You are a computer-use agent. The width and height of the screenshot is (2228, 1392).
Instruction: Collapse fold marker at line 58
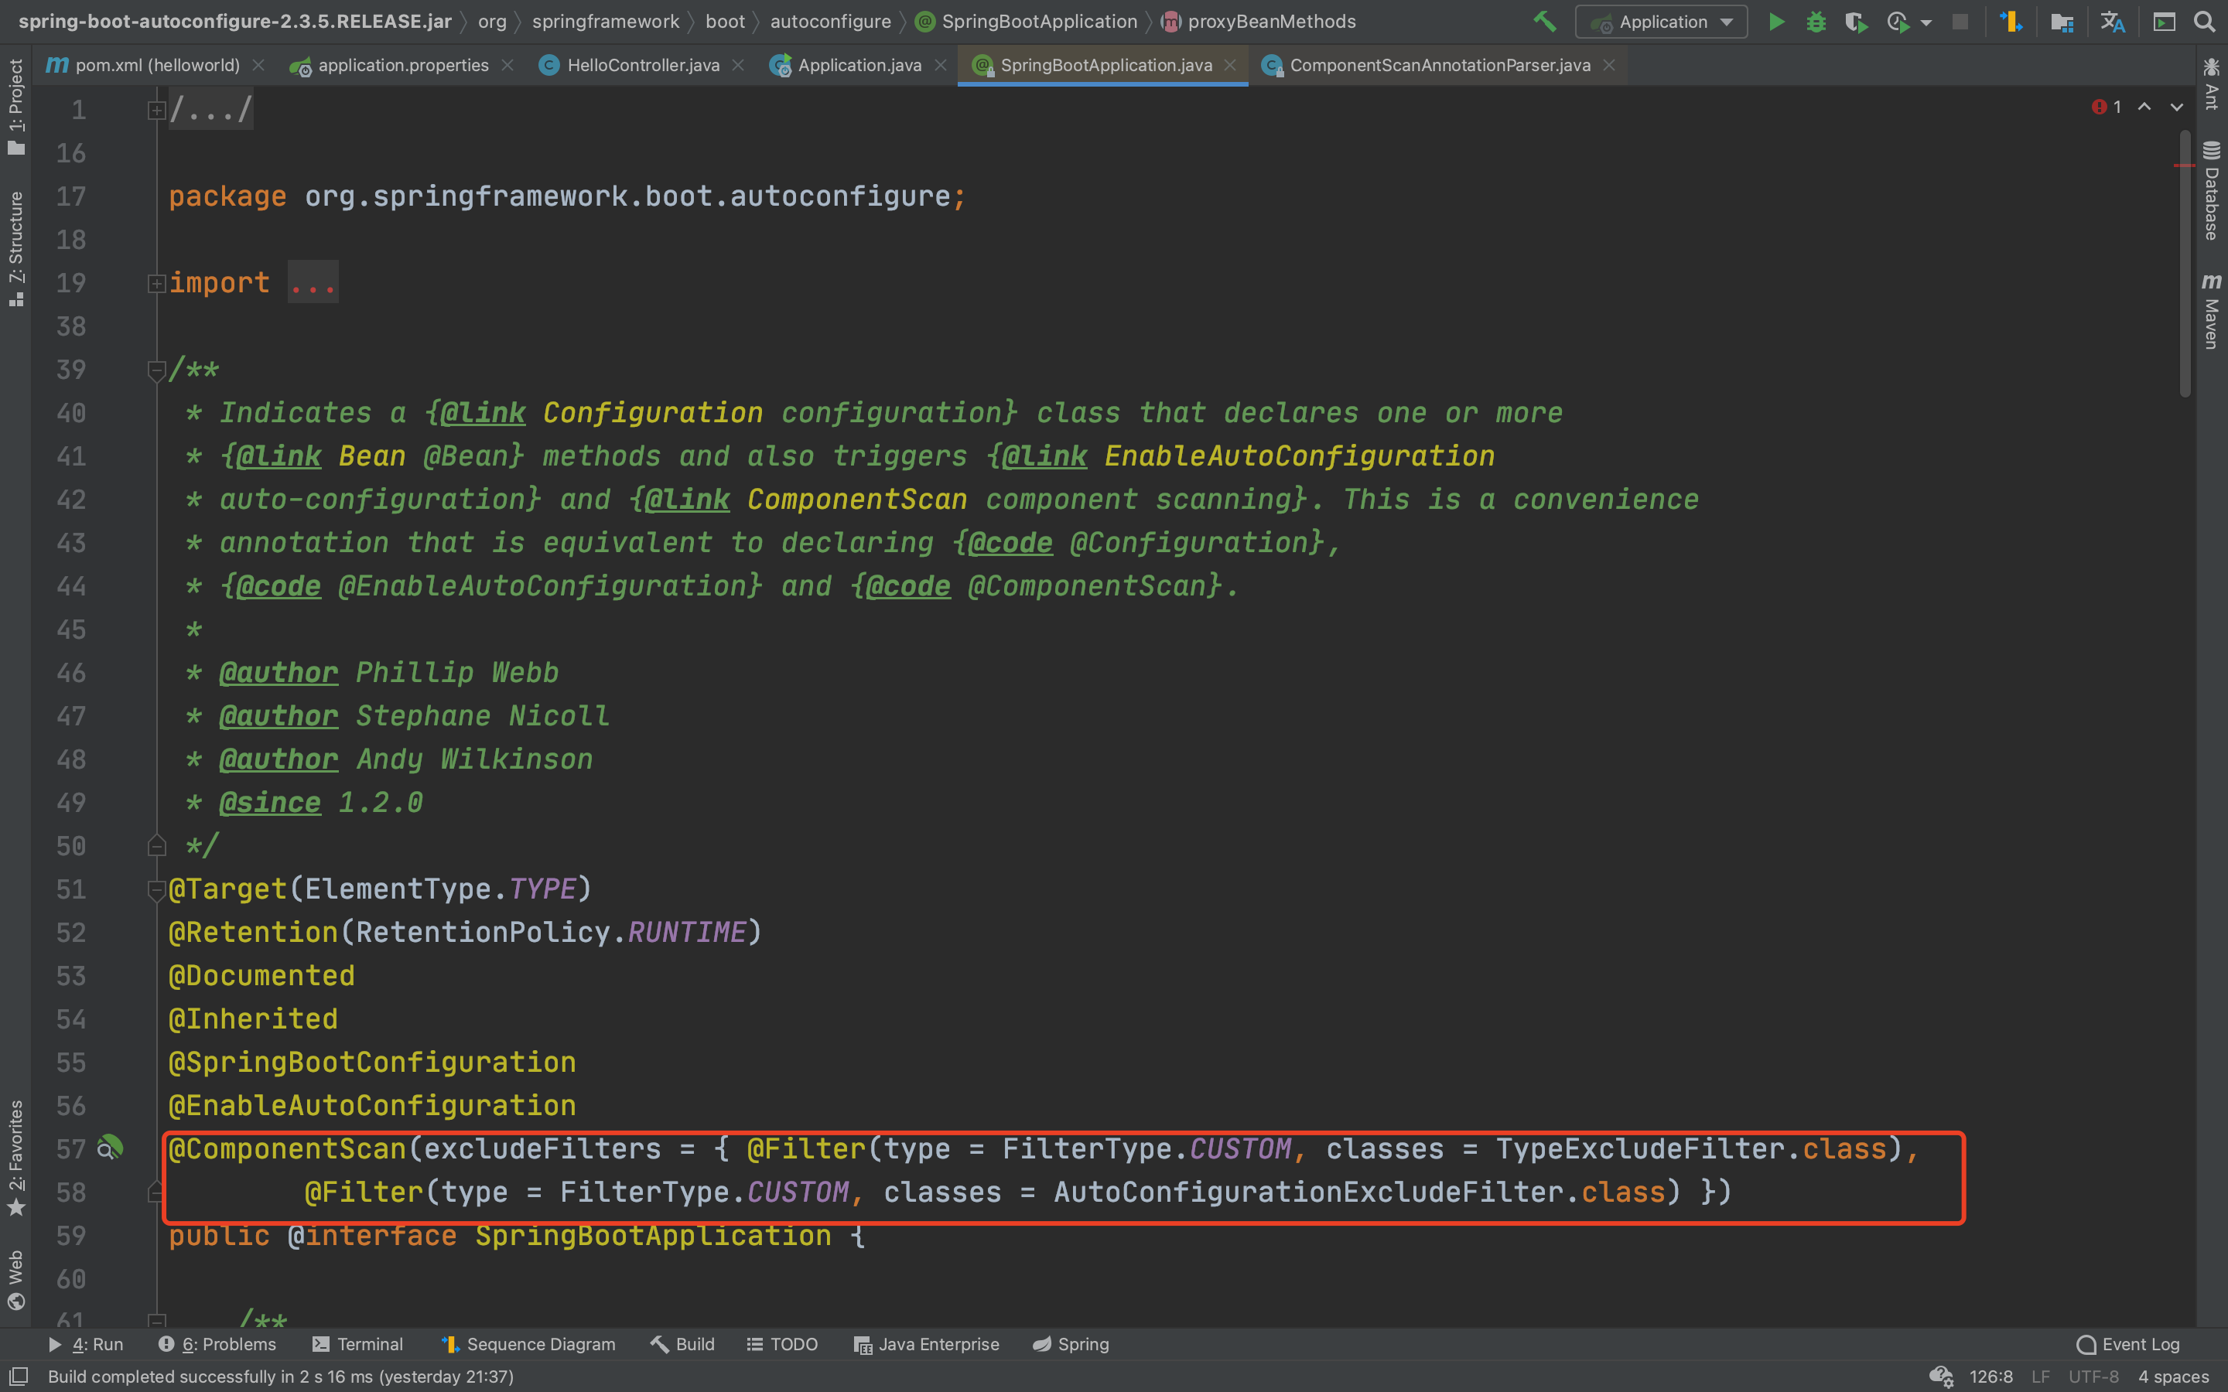[155, 1192]
